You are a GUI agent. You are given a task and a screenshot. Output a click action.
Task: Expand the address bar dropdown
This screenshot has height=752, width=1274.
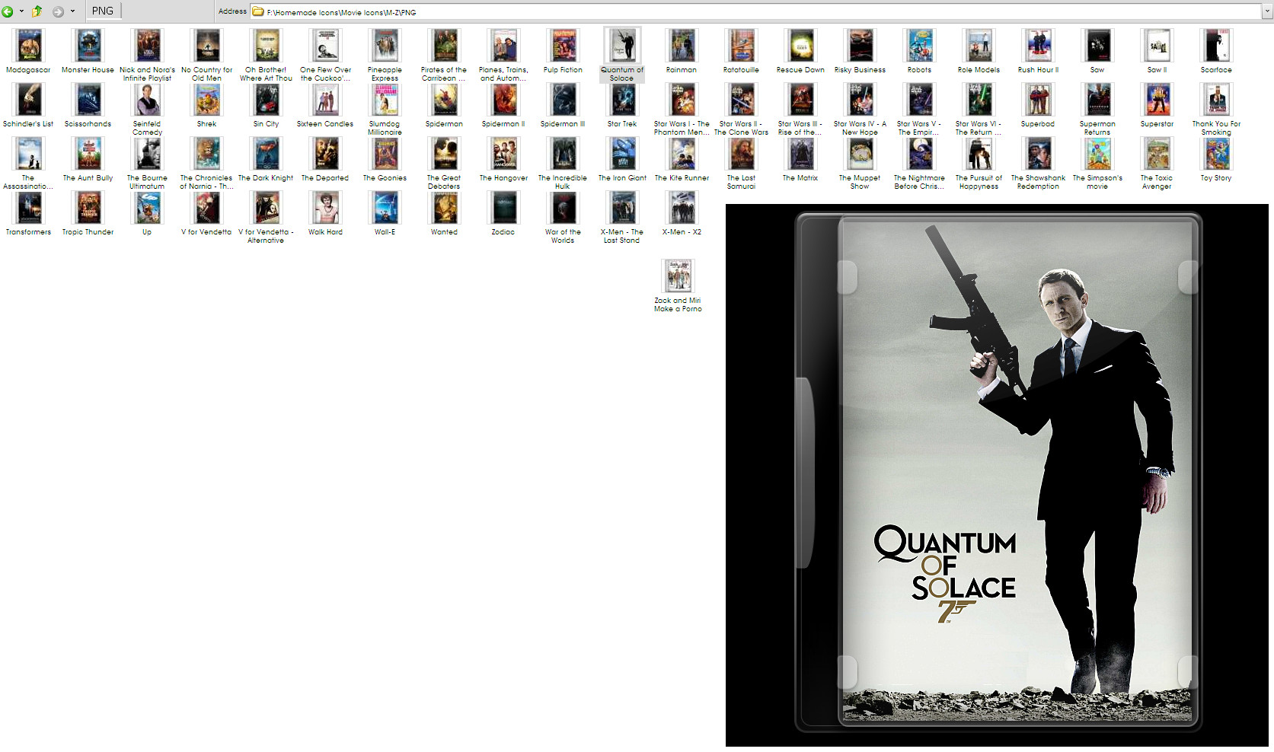coord(1267,12)
